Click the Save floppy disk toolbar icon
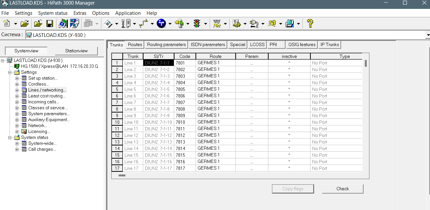 (x=50, y=24)
